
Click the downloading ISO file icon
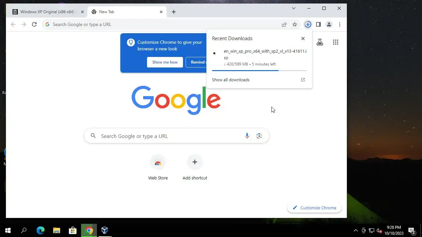click(x=214, y=53)
